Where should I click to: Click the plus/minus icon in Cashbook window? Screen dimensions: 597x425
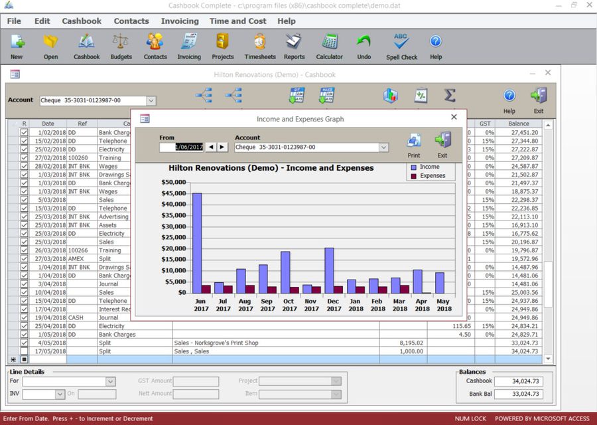click(x=421, y=95)
